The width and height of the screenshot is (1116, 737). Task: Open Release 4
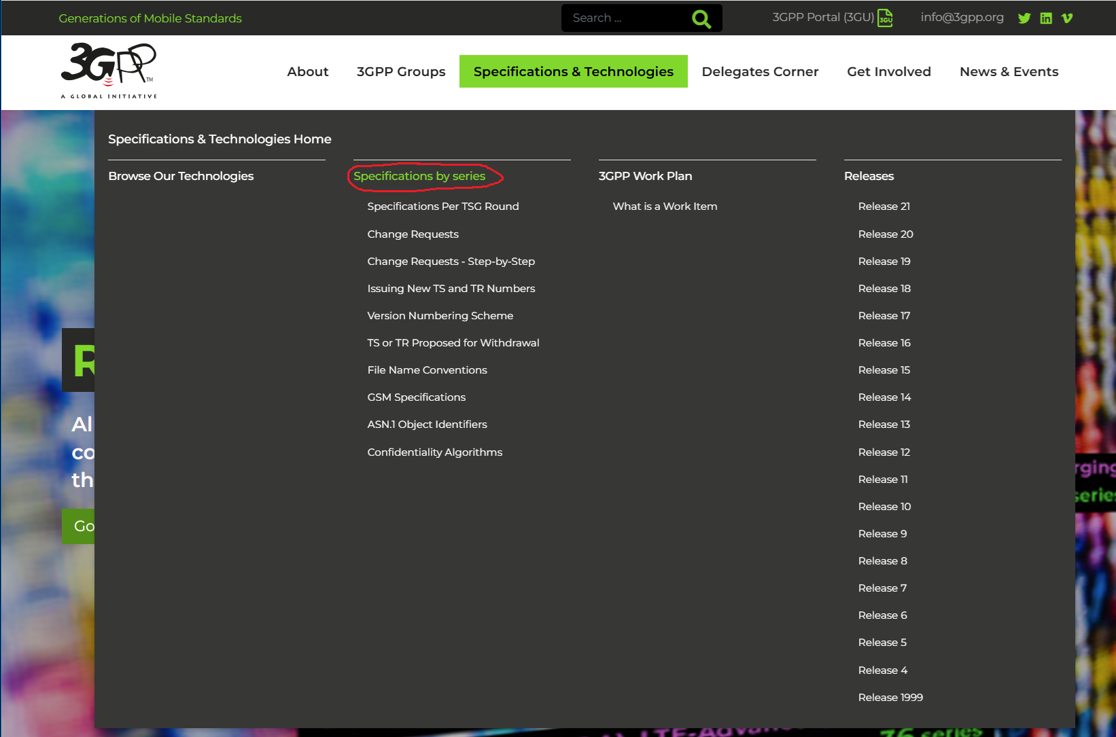point(882,670)
